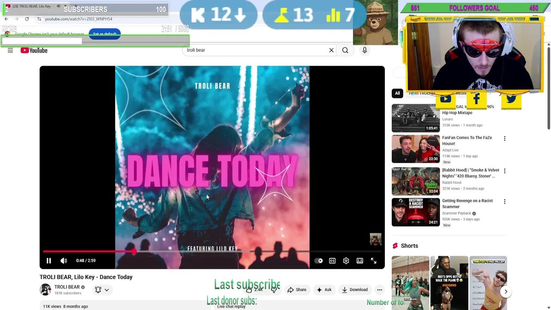Click the Rabbit Hood video thumbnail
Screen dimensions: 551x310
(x=415, y=181)
